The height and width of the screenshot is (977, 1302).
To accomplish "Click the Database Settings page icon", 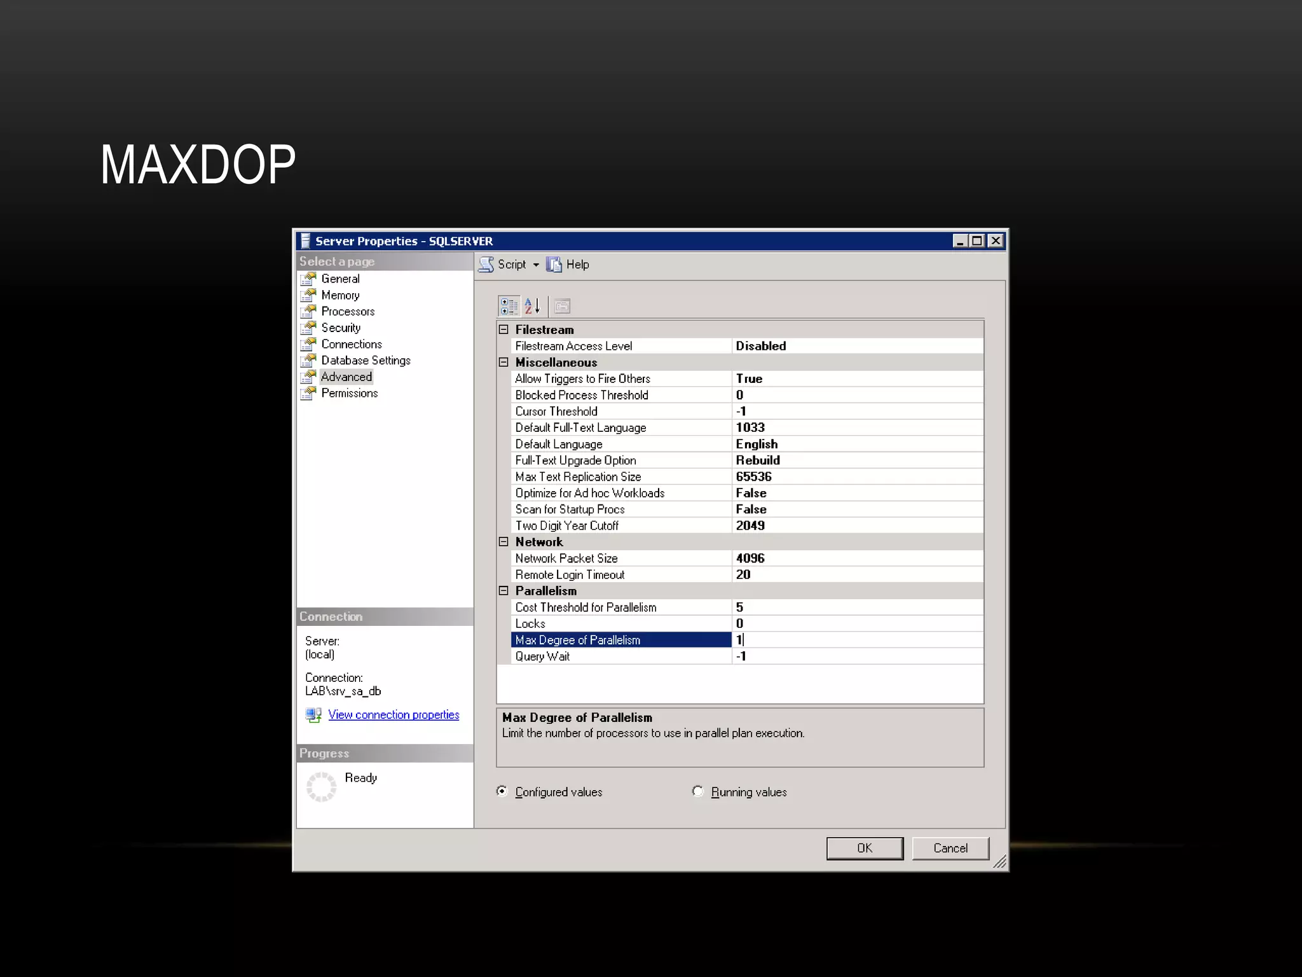I will pos(308,361).
